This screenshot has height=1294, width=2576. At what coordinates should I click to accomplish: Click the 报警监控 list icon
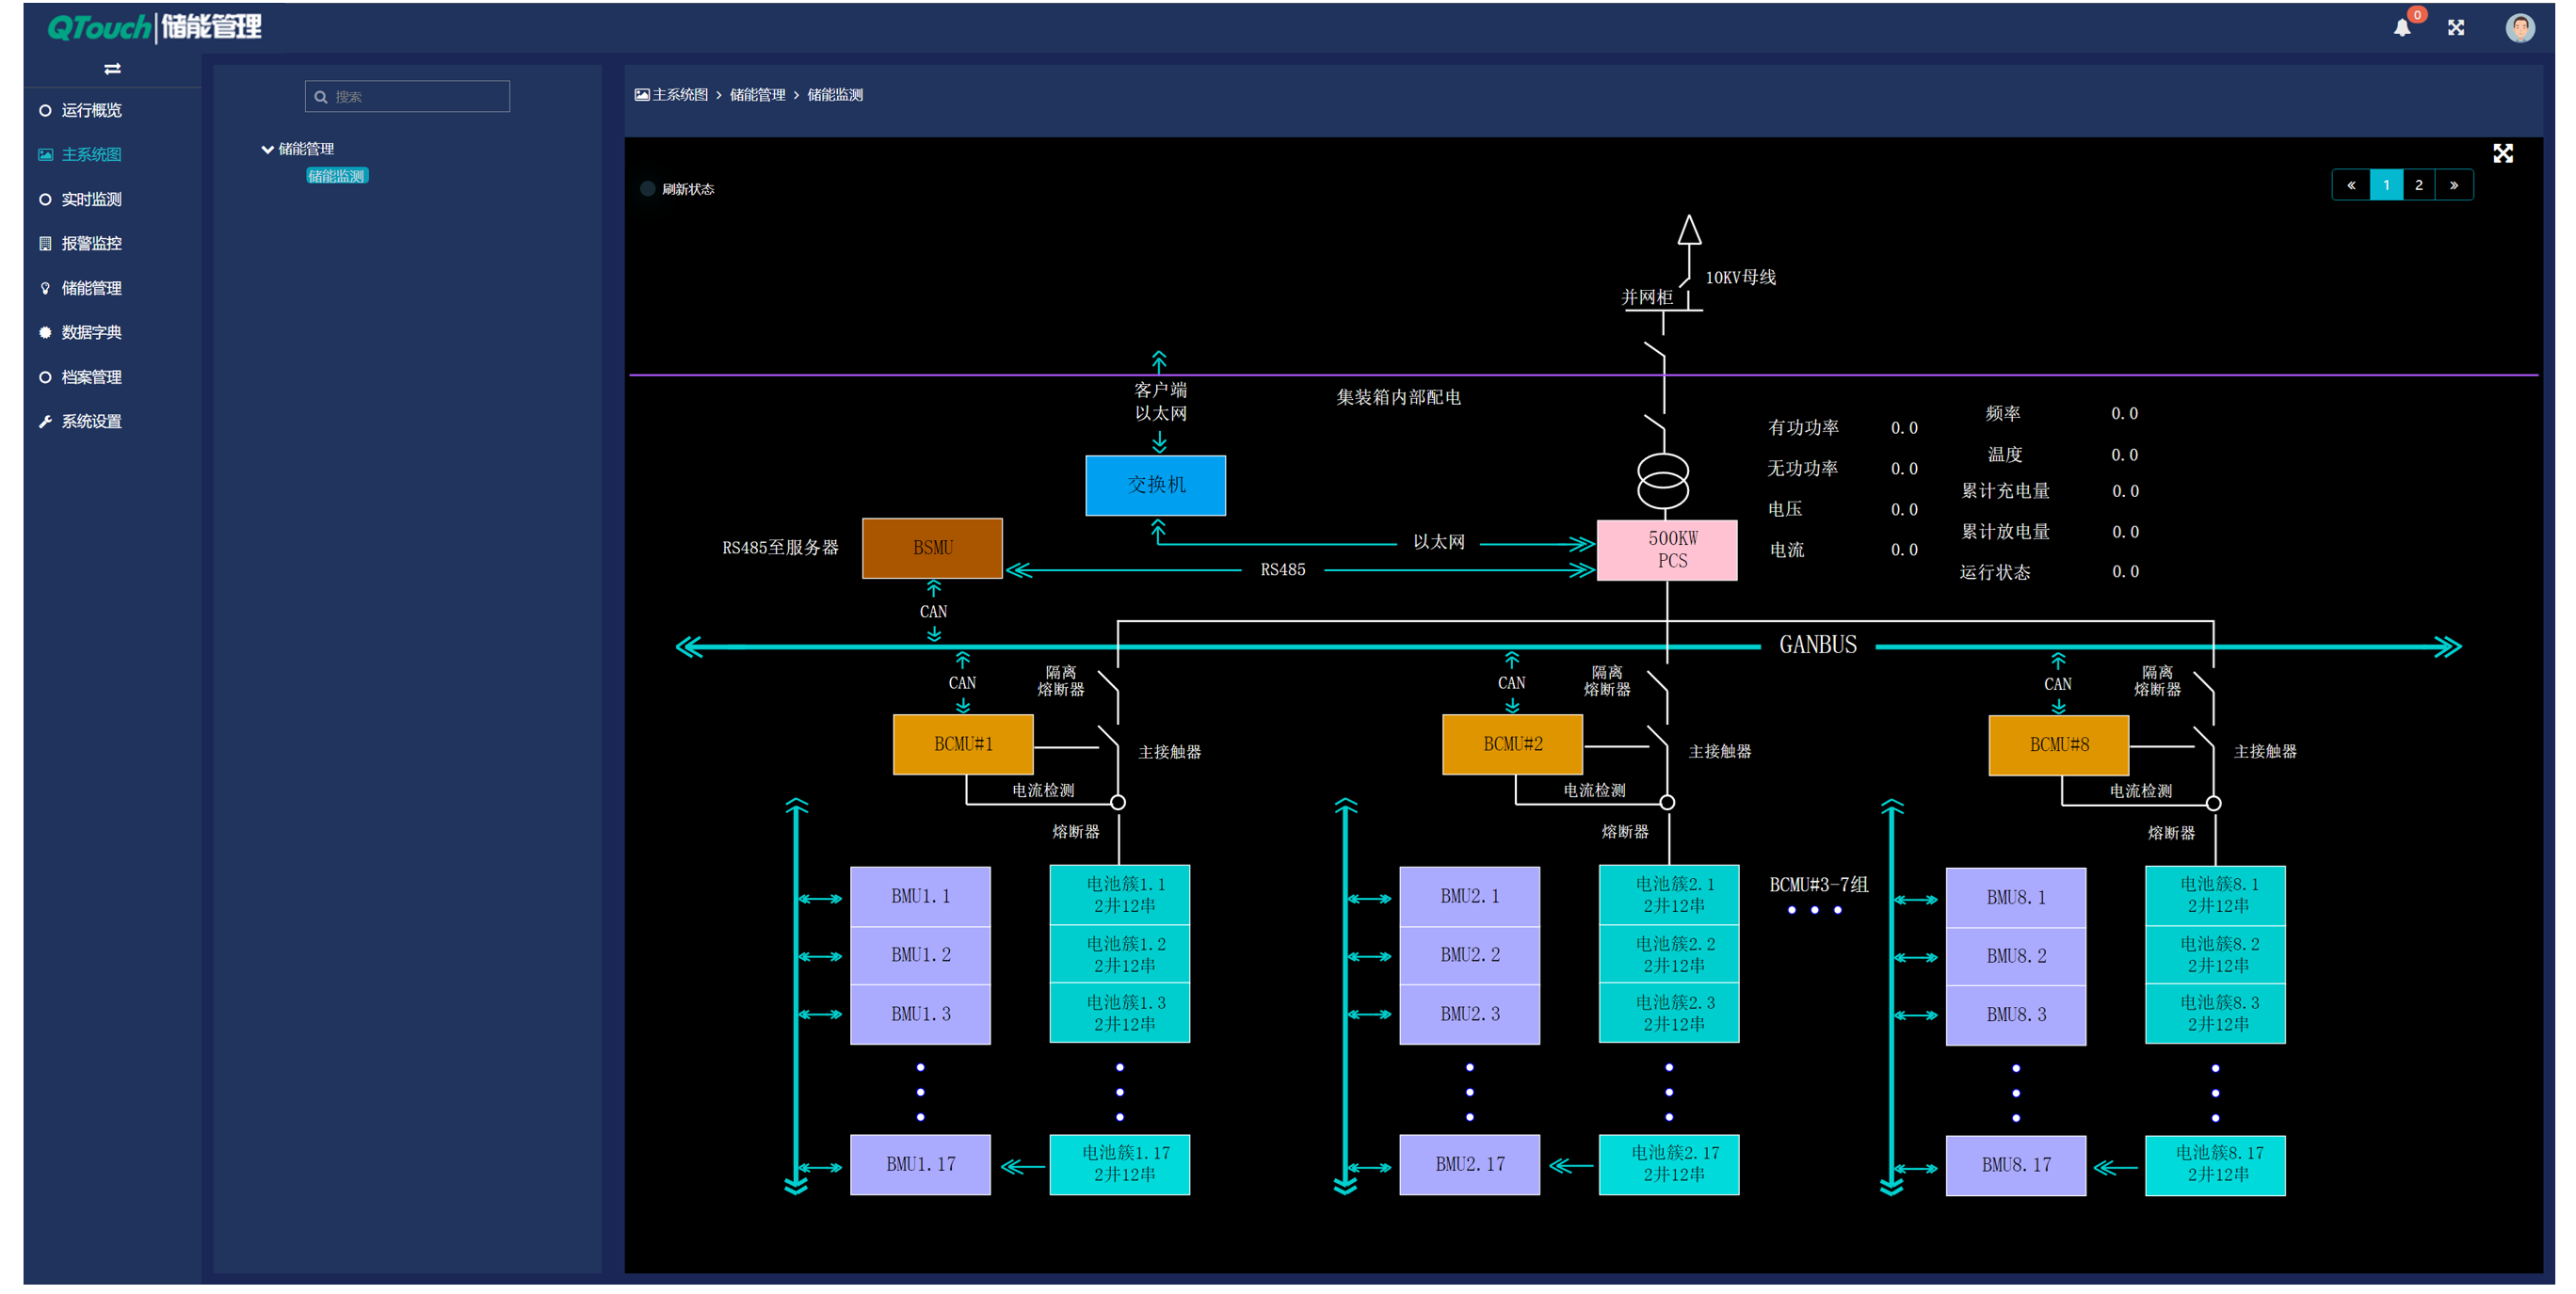(x=45, y=243)
